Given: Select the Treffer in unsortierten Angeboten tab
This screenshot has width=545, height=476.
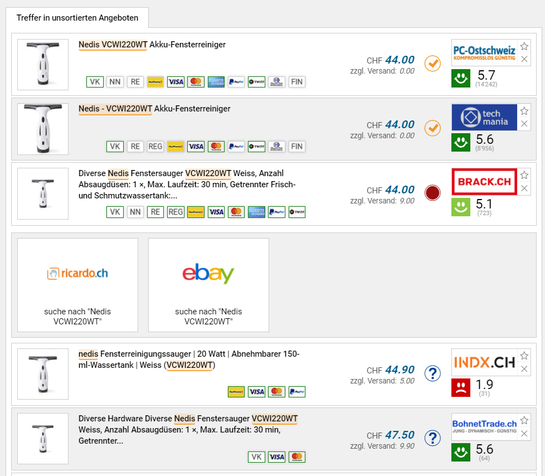Looking at the screenshot, I should [77, 18].
